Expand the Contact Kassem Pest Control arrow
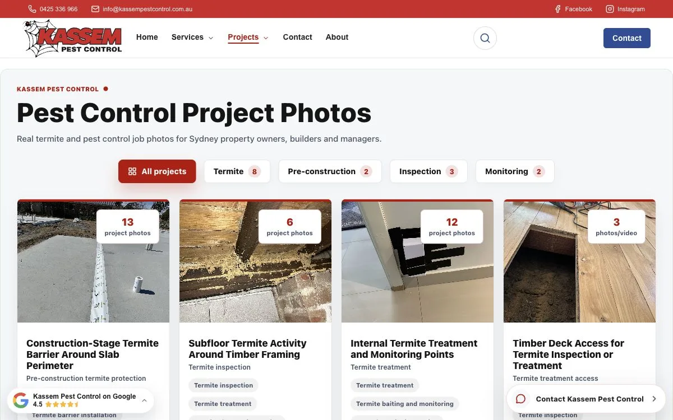The width and height of the screenshot is (673, 420). 654,399
